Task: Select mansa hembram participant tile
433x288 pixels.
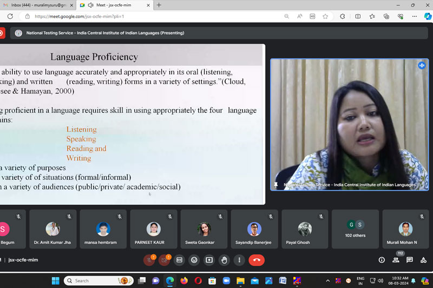Action: pyautogui.click(x=103, y=229)
